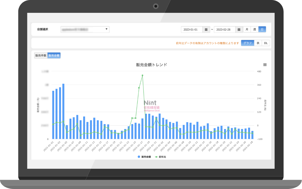The image size is (302, 189).
Task: Toggle 前年比 series via green legend marker
Action: [156, 157]
